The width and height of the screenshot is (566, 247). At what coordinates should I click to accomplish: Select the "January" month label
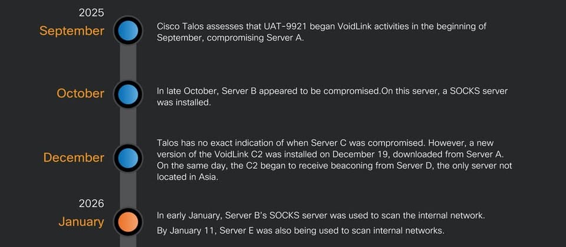tap(81, 222)
